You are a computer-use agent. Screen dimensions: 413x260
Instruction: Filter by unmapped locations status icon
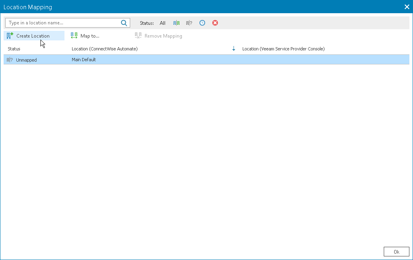[189, 23]
